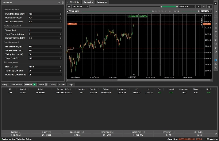Click the bell alert icon in chart toolbar
This screenshot has height=141, width=219.
tap(216, 68)
